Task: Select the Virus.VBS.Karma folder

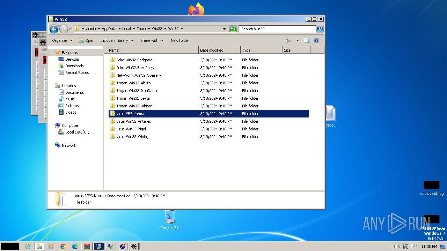Action: tap(208, 114)
